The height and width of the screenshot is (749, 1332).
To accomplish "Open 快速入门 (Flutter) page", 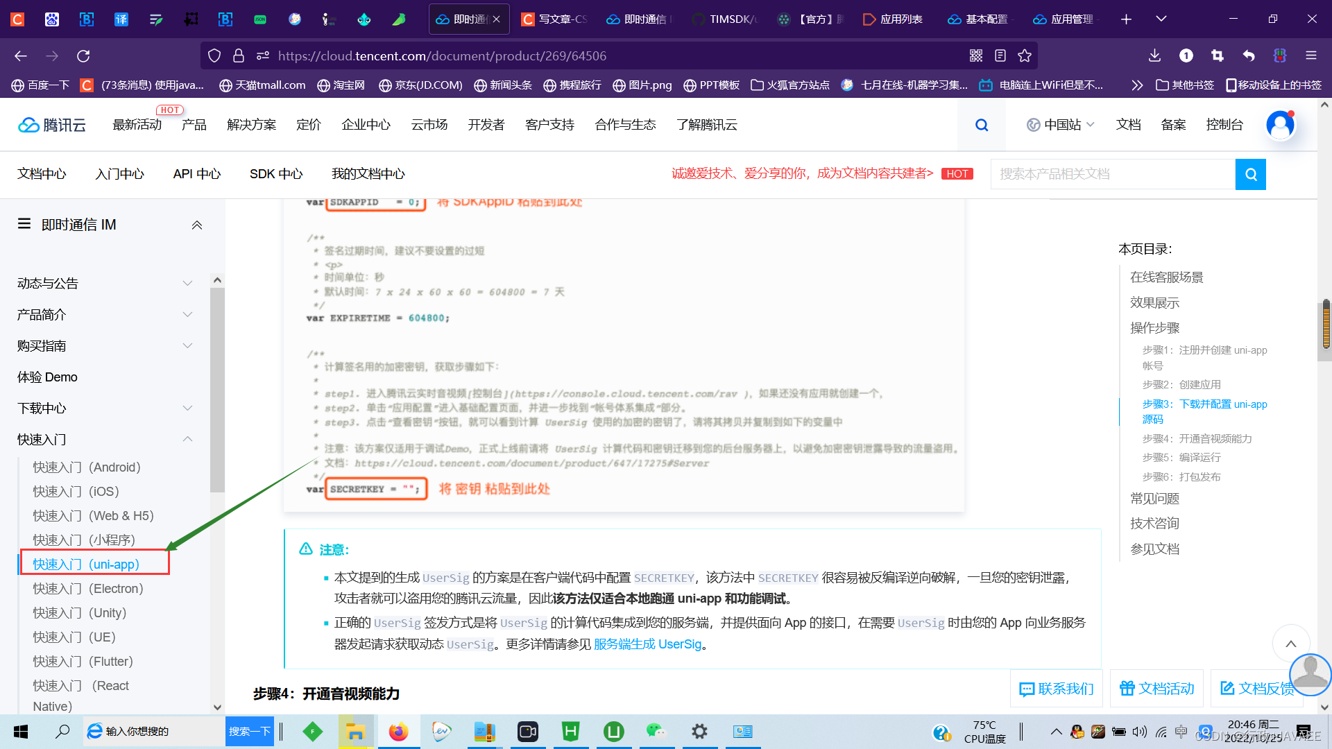I will pos(83,662).
